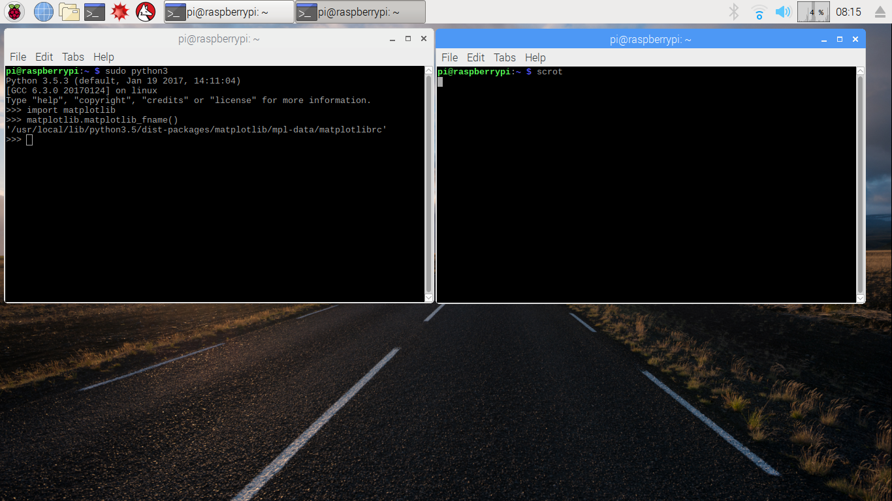Open the Bluetooth tray menu
The image size is (892, 501).
pos(734,12)
